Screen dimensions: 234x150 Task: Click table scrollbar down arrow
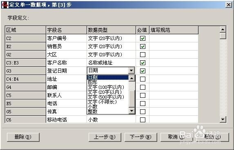pos(223,119)
